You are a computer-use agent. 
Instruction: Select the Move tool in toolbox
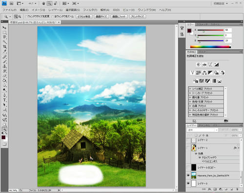click(x=4, y=28)
